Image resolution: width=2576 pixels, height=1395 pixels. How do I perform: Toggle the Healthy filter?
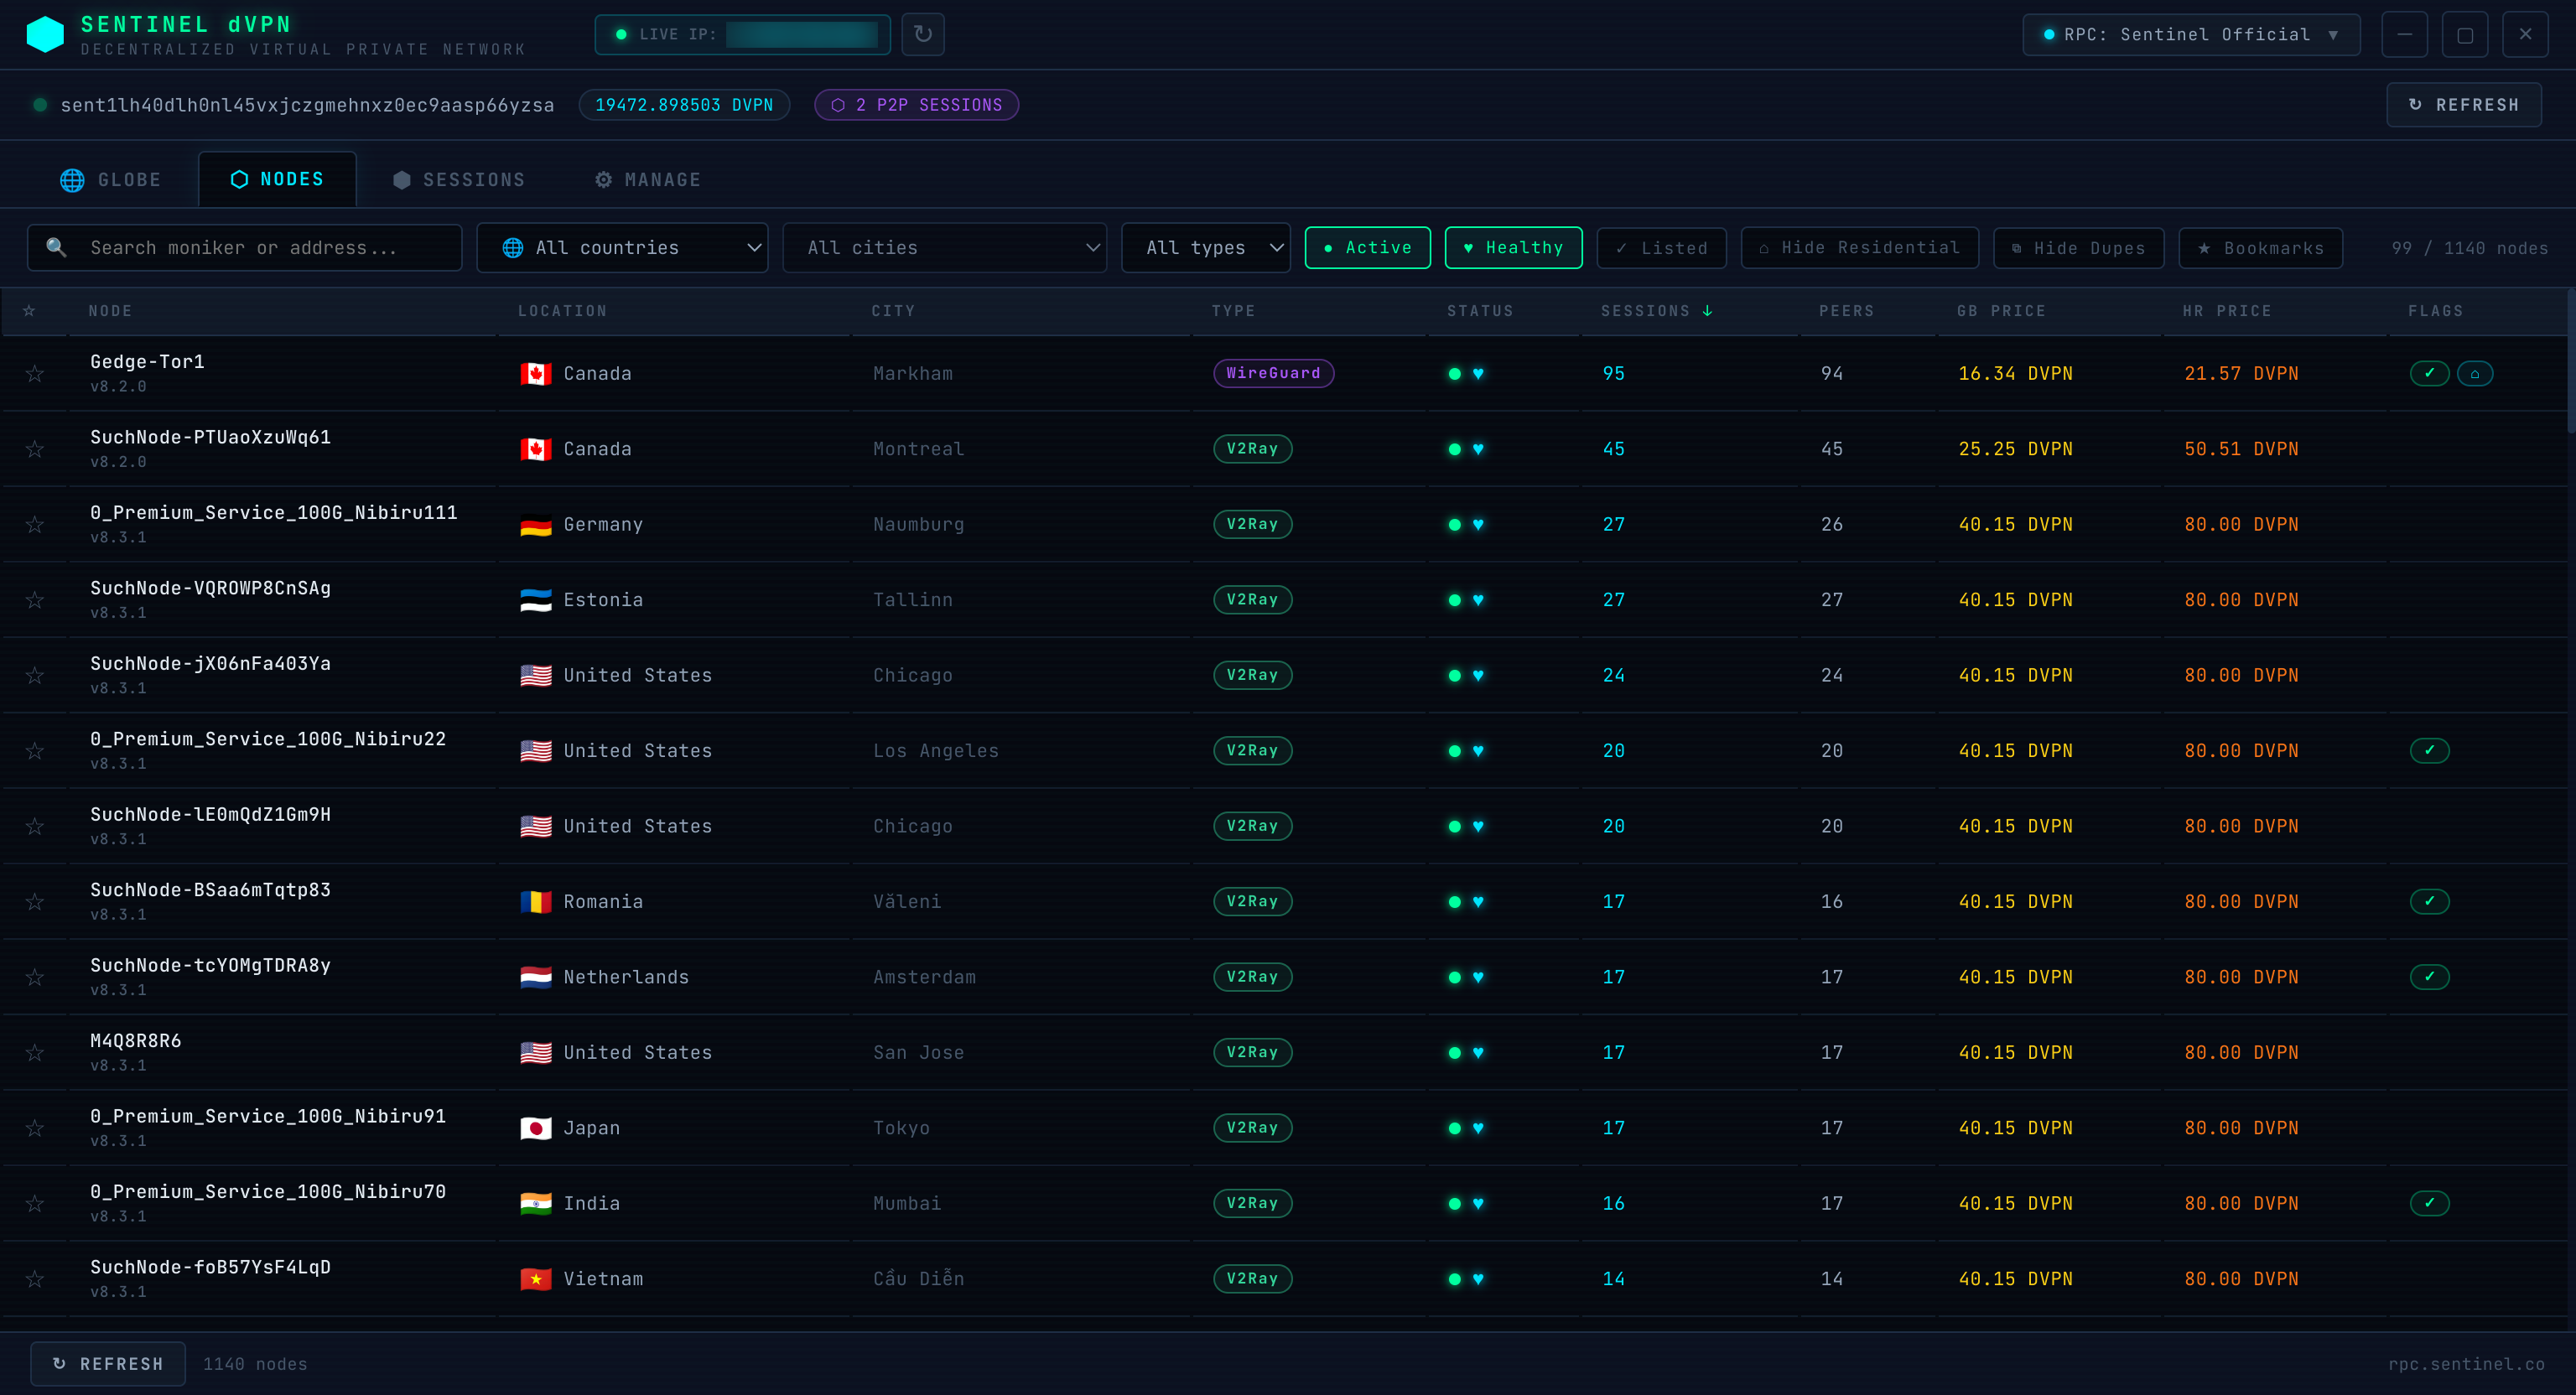(1513, 248)
